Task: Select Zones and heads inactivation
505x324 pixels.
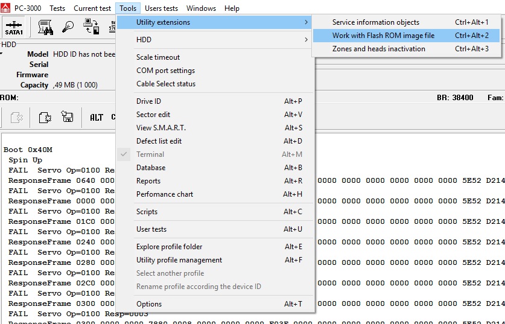Action: pyautogui.click(x=406, y=49)
